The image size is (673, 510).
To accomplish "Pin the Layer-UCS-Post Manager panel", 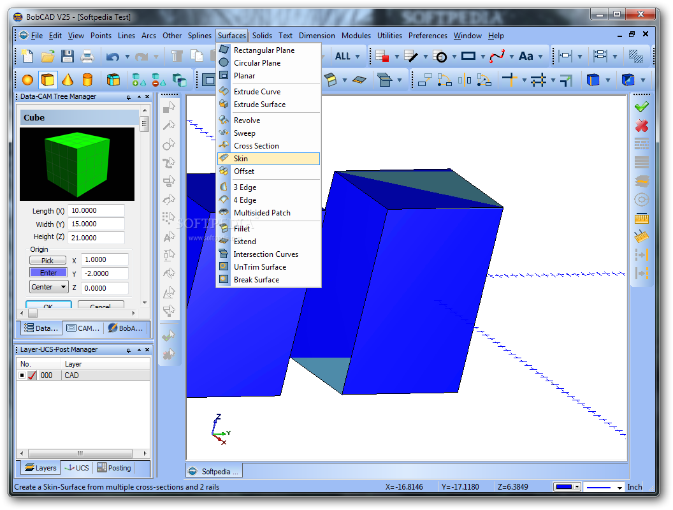I will point(128,350).
